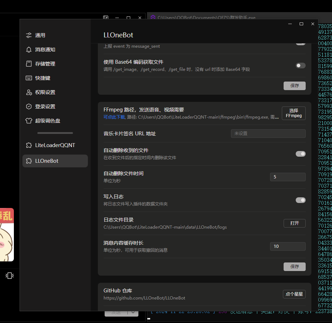Select the 超级调色盘 palette icon
The width and height of the screenshot is (332, 323).
(x=29, y=121)
